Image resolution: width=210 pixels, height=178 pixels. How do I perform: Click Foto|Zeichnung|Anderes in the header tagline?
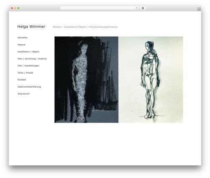coord(103,27)
